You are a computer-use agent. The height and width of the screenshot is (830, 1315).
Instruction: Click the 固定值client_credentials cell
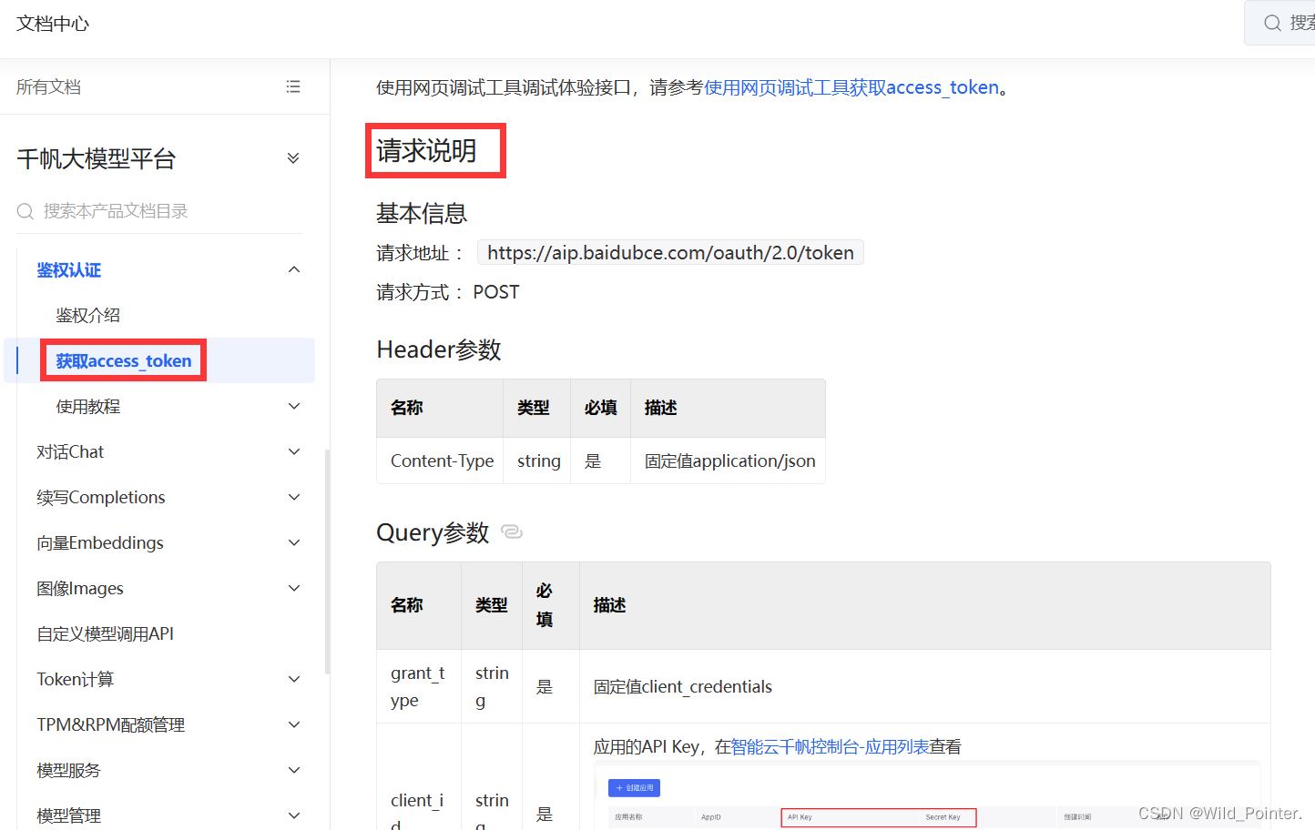click(x=924, y=686)
